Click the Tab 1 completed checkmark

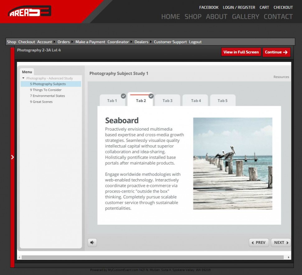tap(124, 96)
